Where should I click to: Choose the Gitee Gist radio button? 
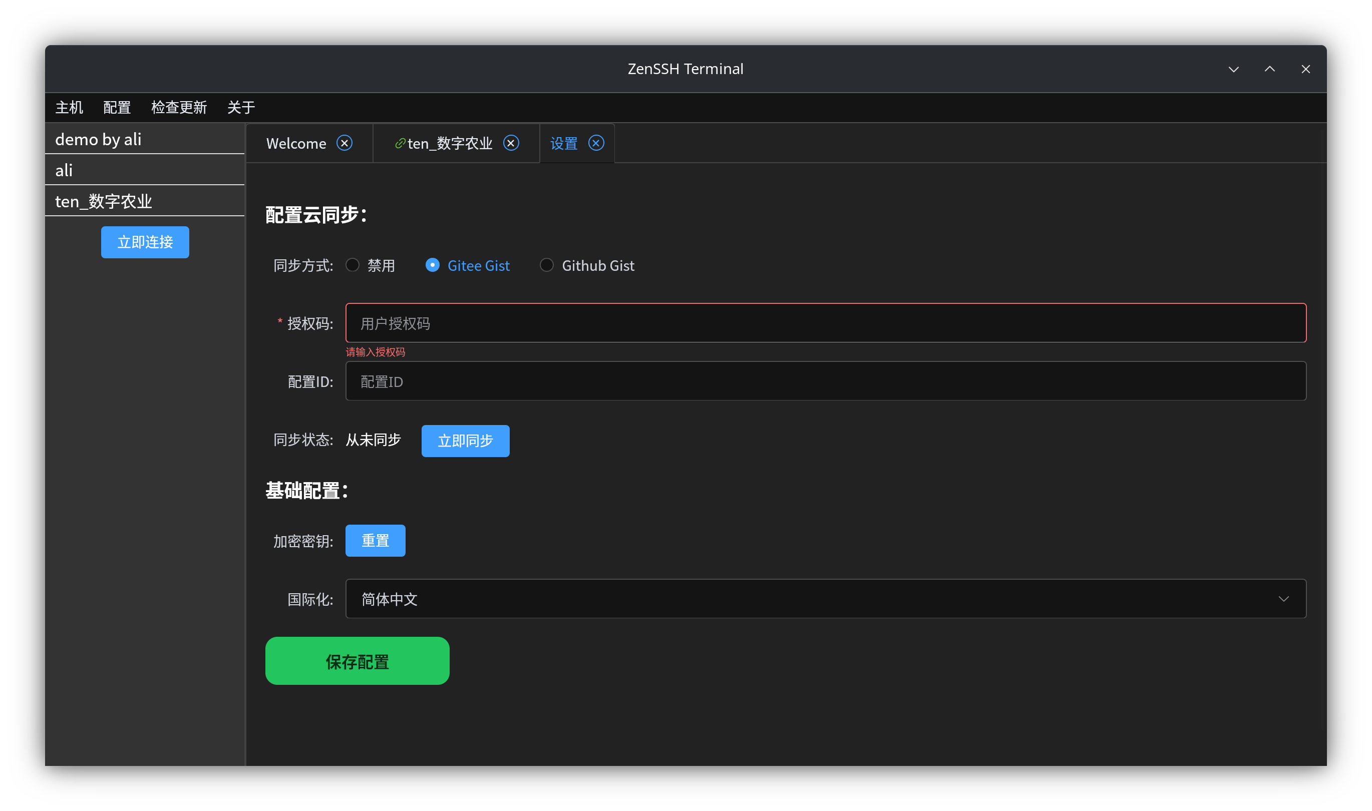(432, 266)
